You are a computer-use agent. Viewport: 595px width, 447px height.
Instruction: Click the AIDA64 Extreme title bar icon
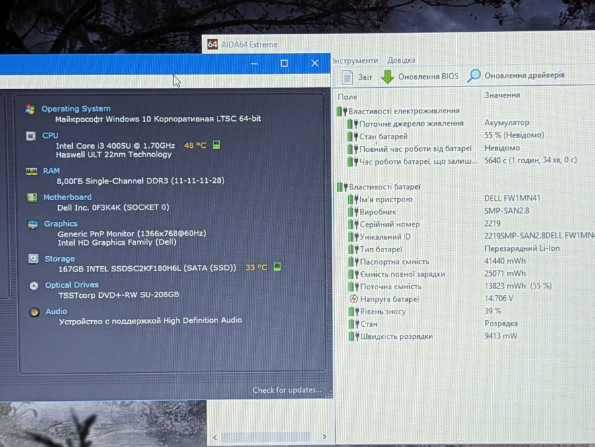click(212, 44)
